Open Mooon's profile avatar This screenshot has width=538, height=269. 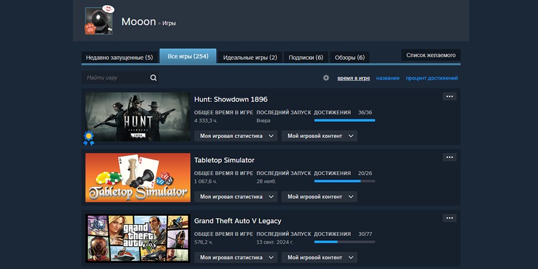(99, 22)
